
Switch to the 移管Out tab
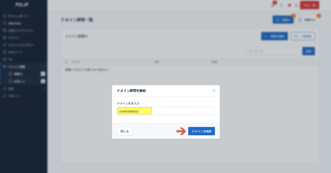coord(307,20)
